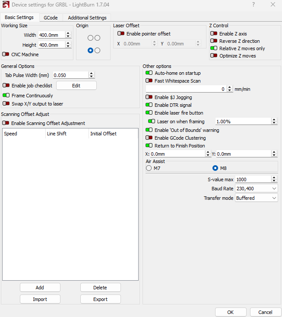
Task: Toggle Fast Whitespace Scan
Action: (x=149, y=81)
